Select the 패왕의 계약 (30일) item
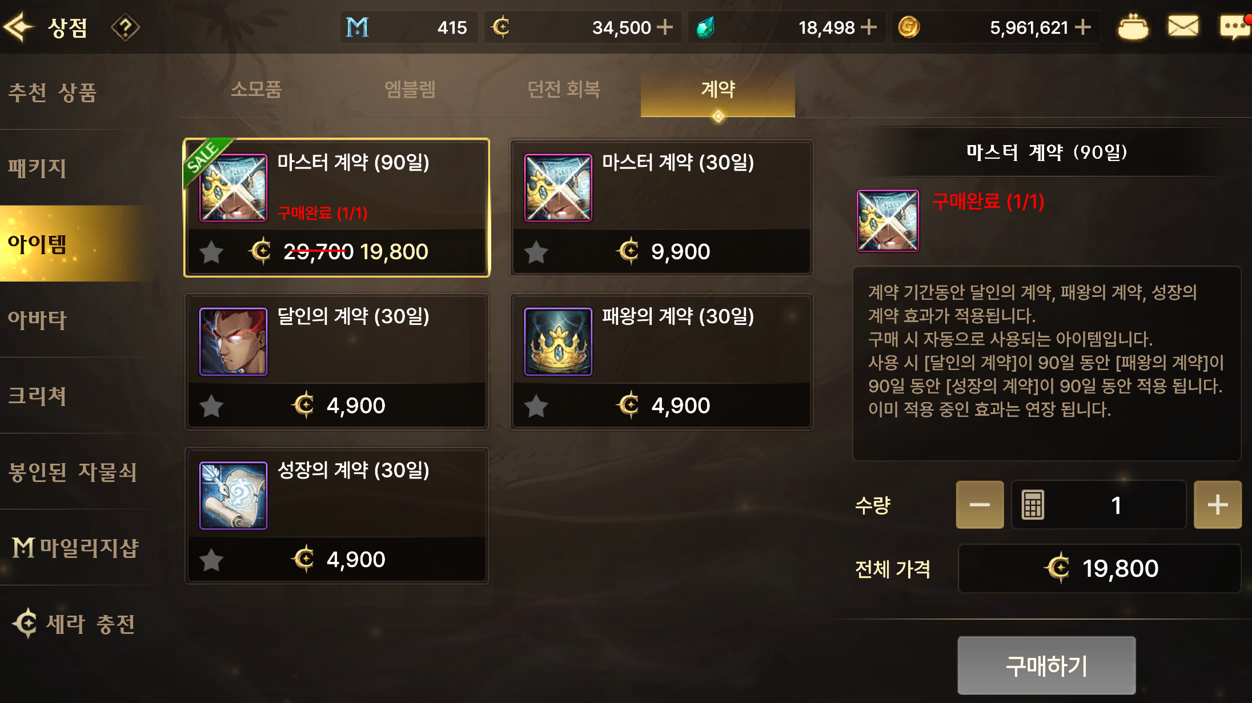Image resolution: width=1252 pixels, height=703 pixels. coord(661,362)
